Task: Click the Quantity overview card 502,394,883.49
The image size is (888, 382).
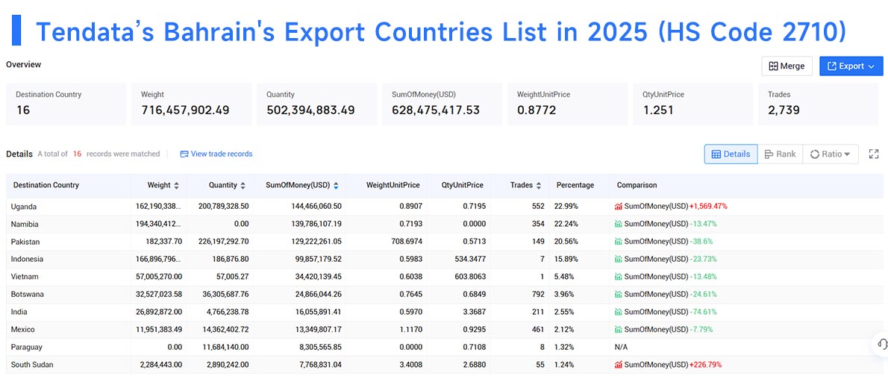Action: [x=317, y=104]
